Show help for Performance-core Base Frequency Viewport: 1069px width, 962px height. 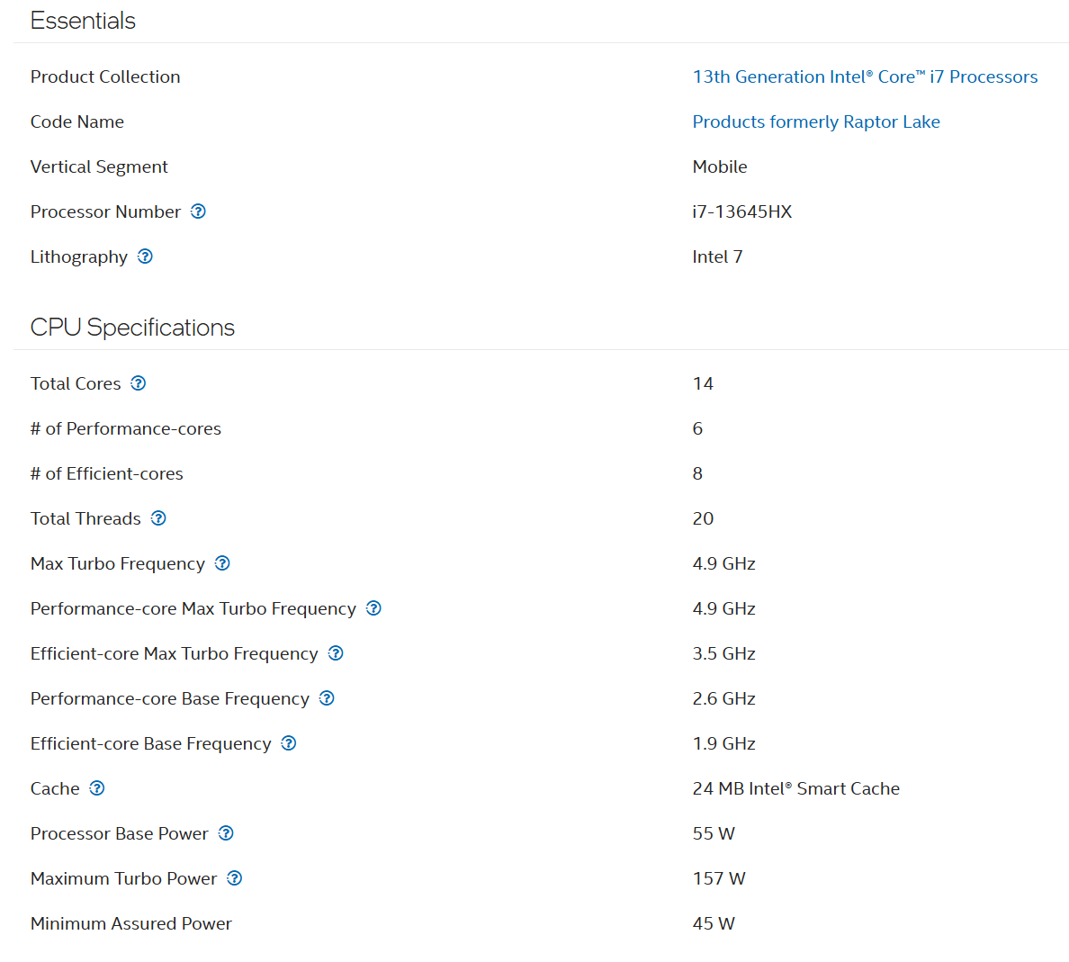327,698
